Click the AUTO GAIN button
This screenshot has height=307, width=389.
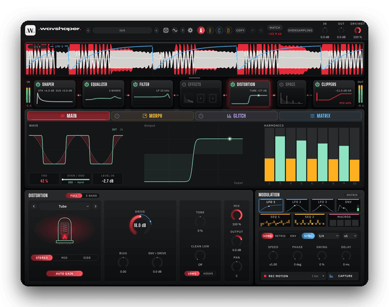click(65, 273)
